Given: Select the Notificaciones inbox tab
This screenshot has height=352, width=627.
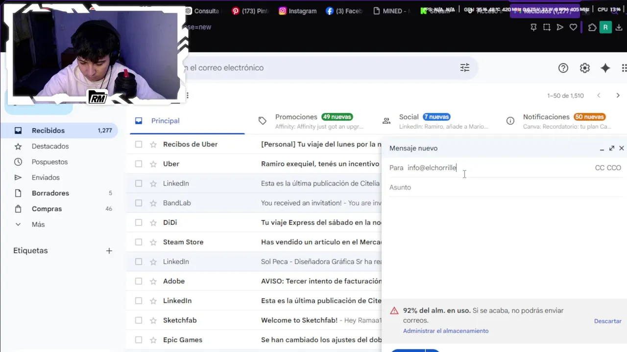Looking at the screenshot, I should pos(563,121).
